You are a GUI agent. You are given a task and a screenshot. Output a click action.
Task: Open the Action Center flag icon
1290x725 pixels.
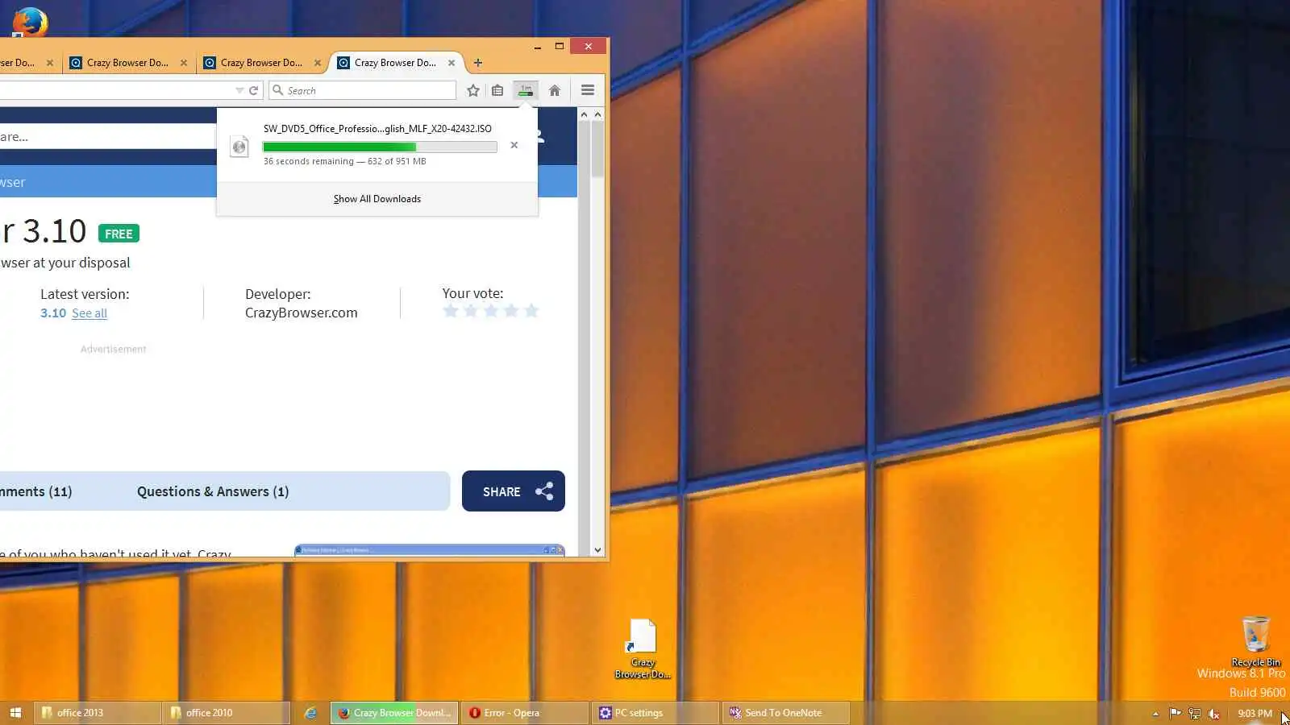click(x=1175, y=713)
